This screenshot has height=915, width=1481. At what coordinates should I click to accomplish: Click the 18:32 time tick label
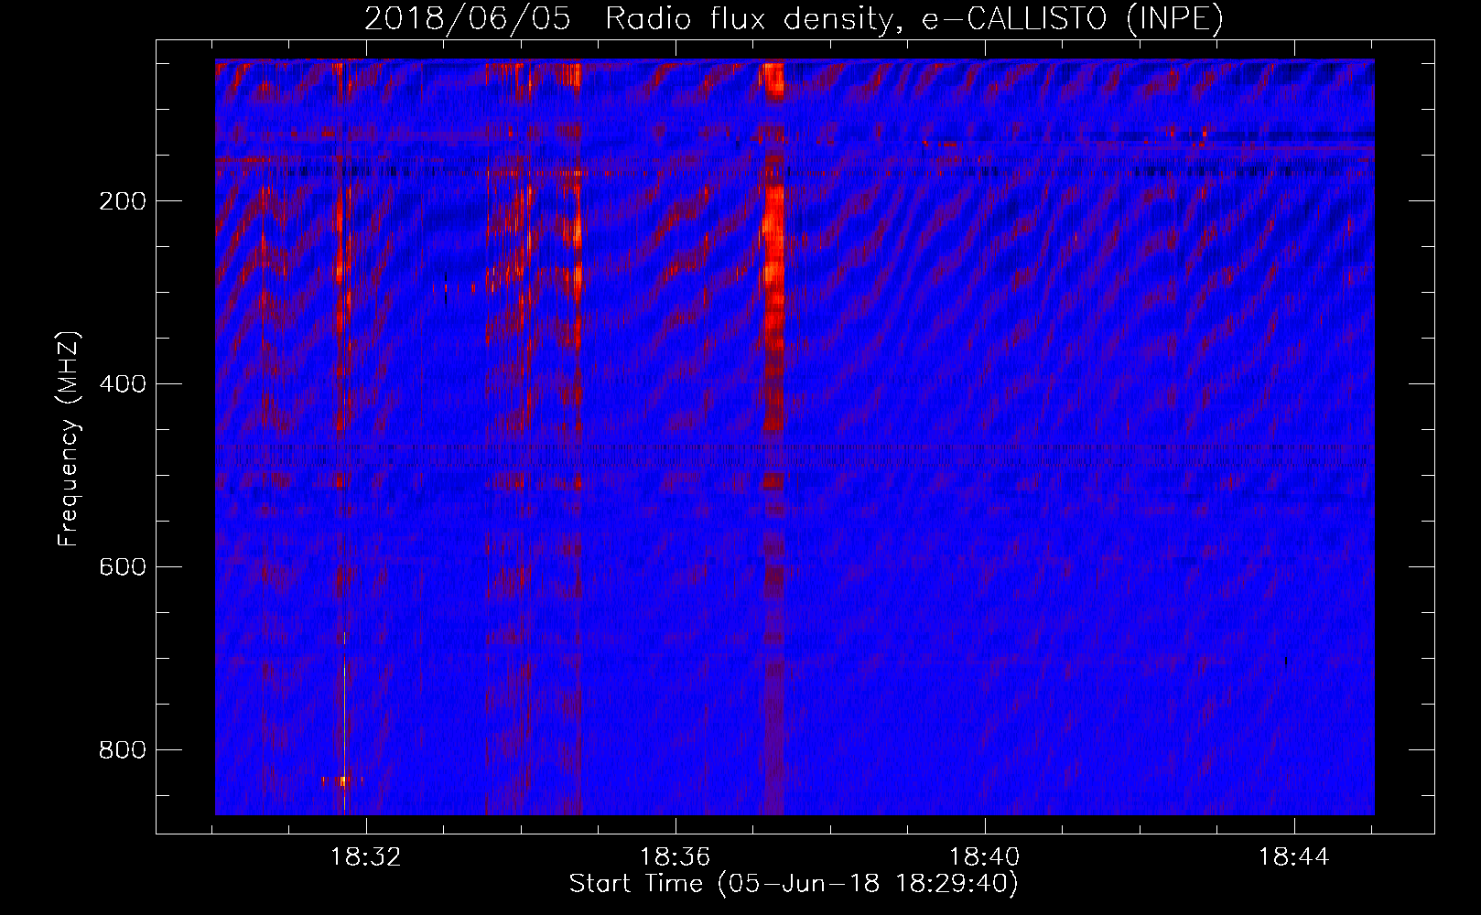click(366, 857)
